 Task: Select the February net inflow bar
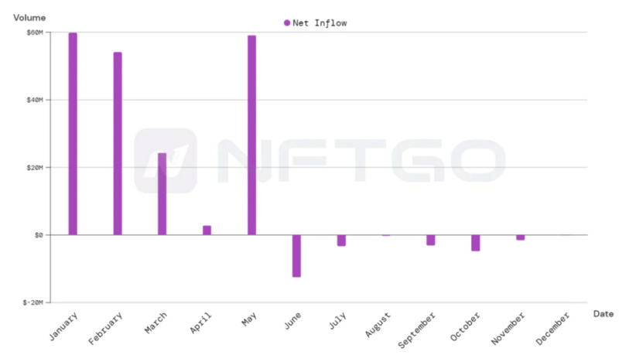[x=118, y=143]
